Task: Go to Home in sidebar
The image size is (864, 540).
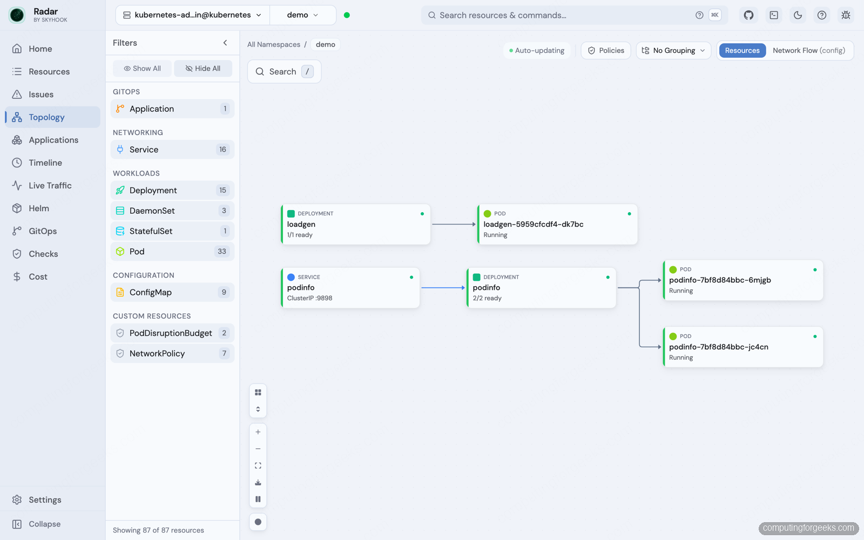Action: tap(52, 49)
